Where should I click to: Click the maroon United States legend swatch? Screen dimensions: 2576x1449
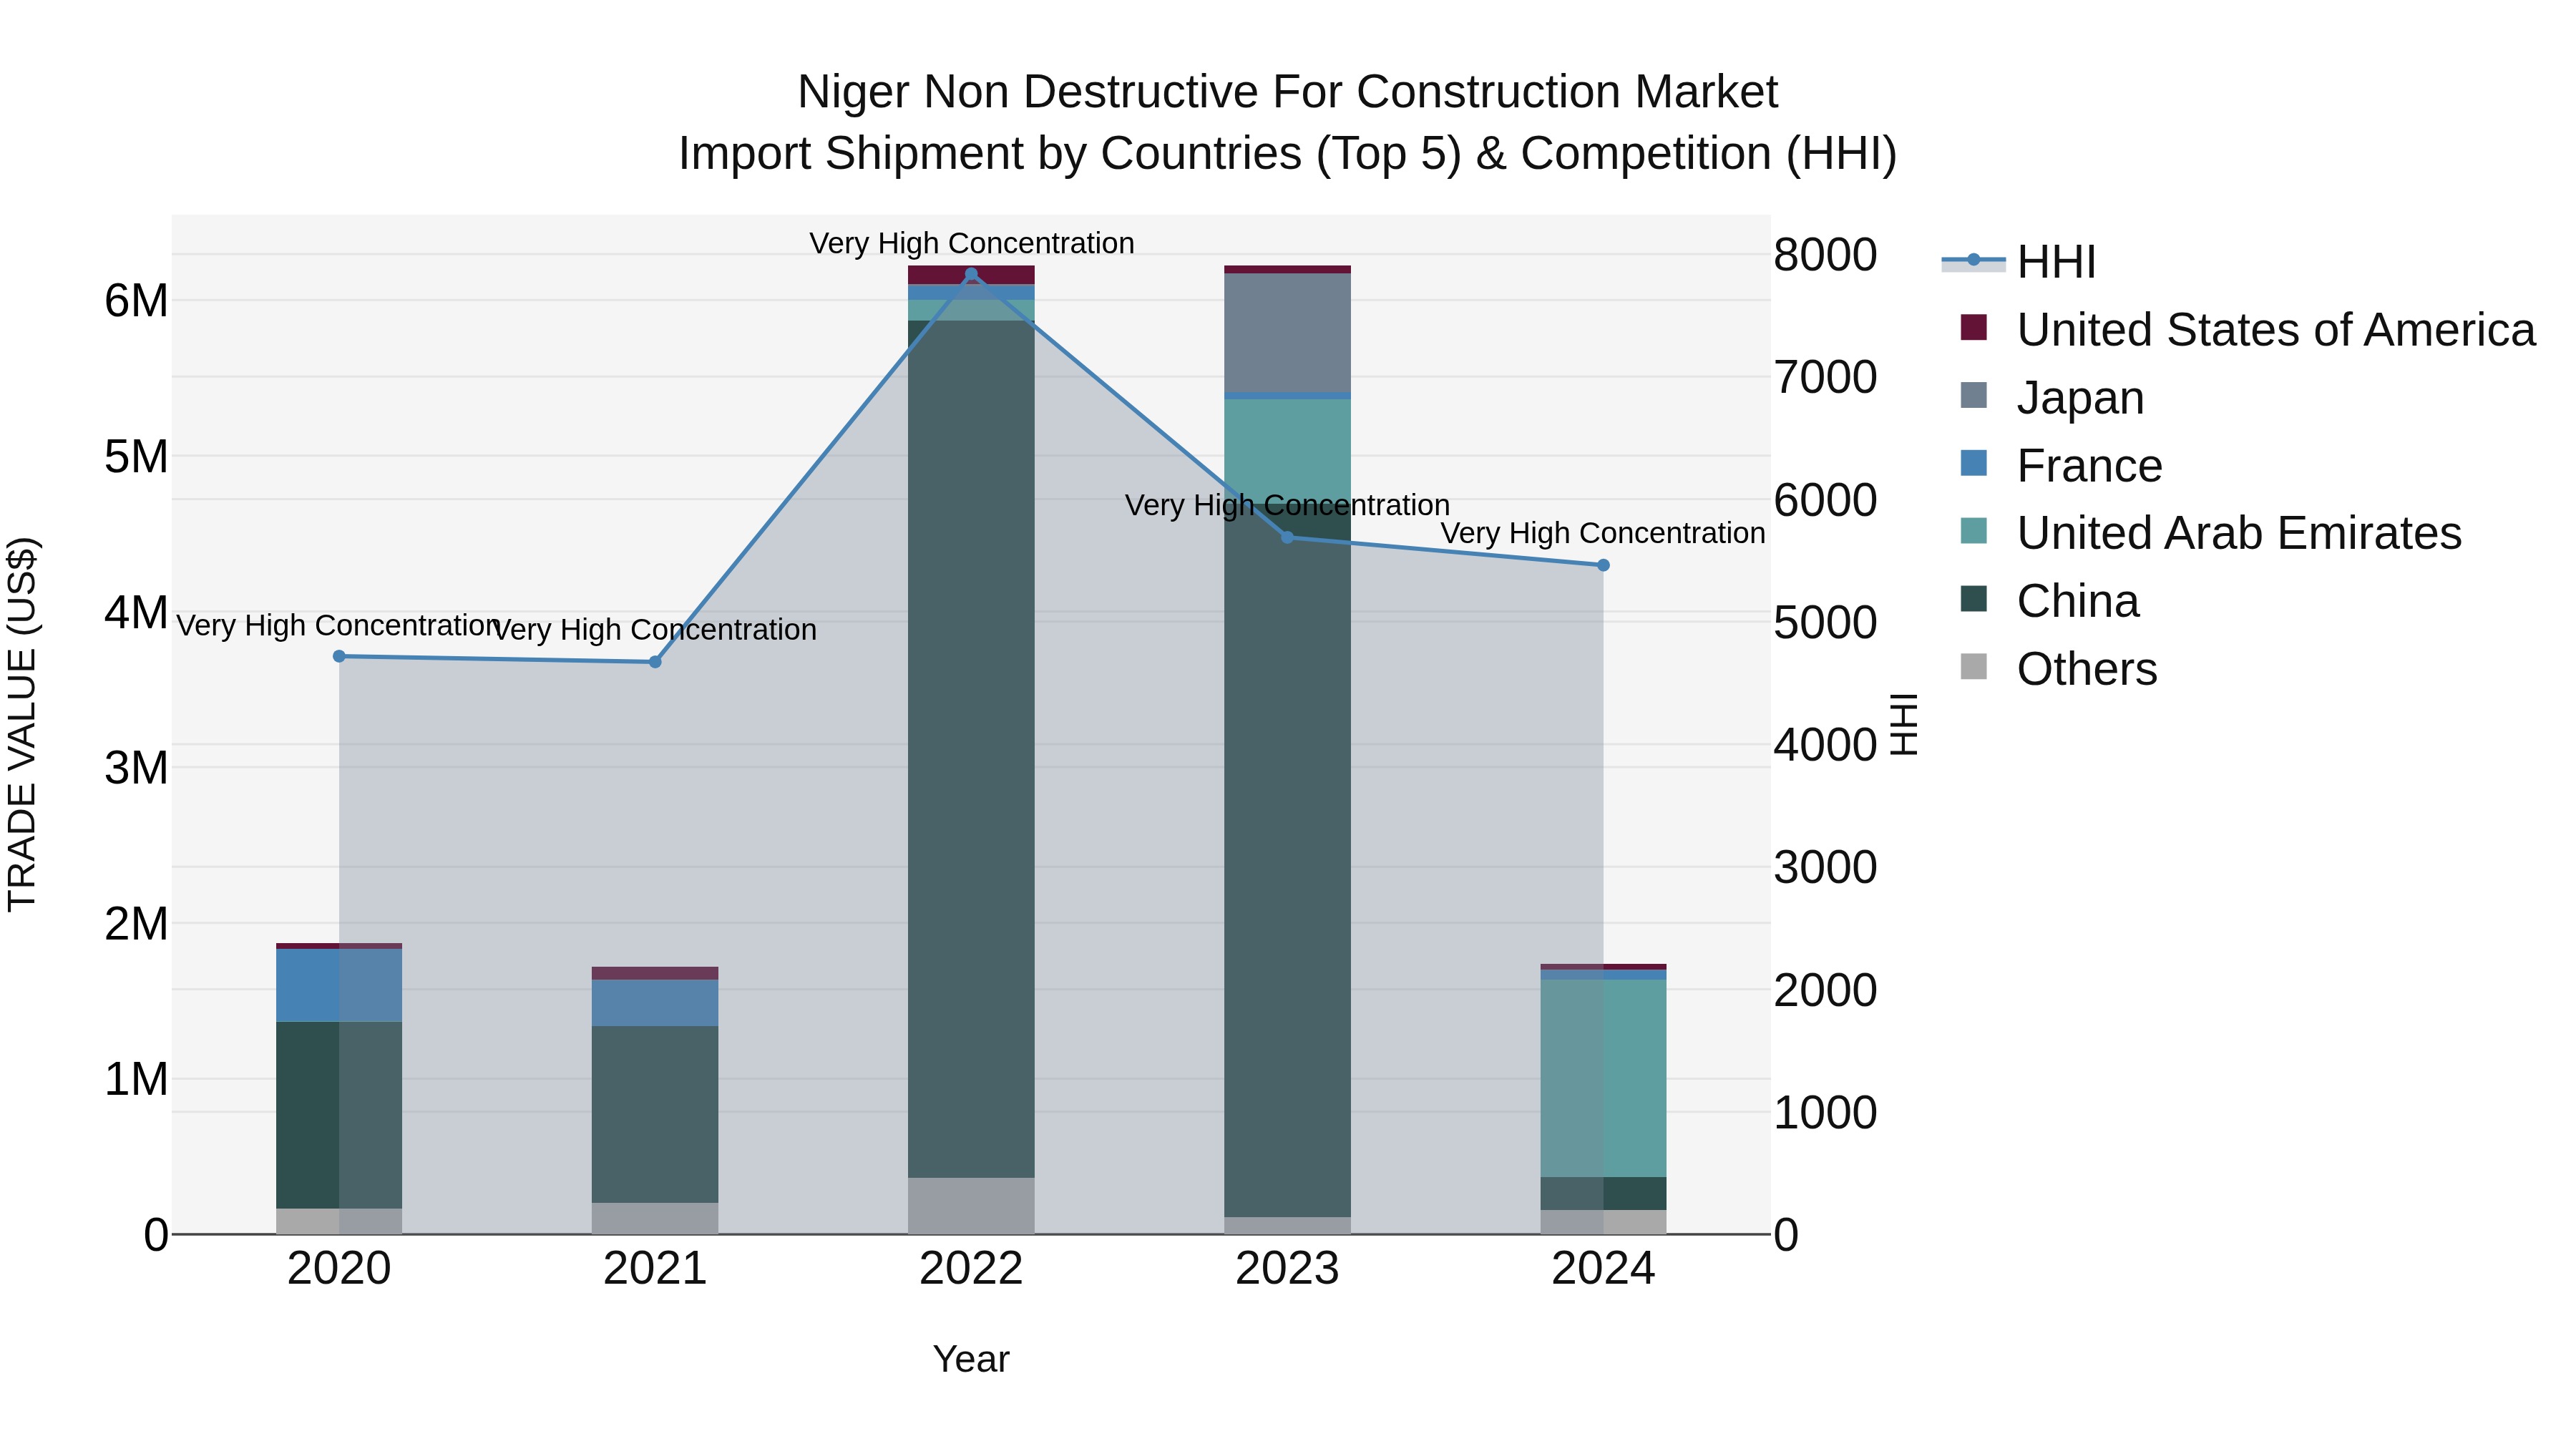coord(1974,327)
